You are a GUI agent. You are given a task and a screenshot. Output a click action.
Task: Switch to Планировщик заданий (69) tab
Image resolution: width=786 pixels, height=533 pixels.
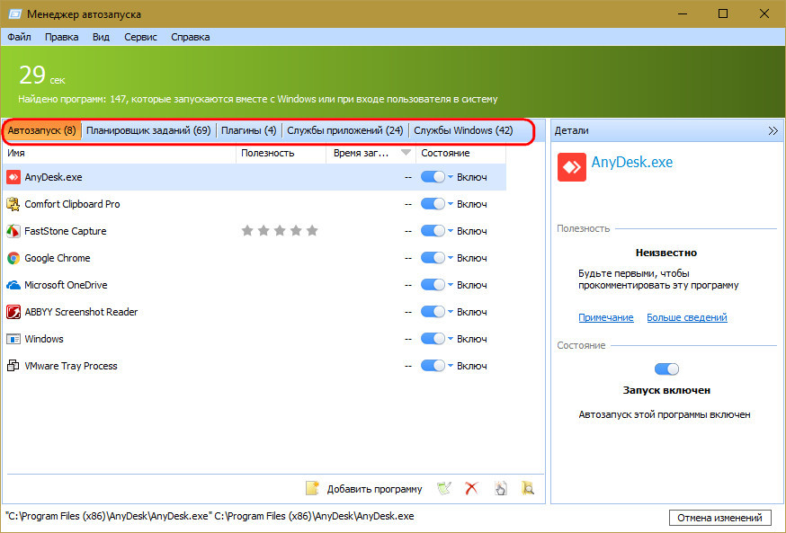coord(148,130)
